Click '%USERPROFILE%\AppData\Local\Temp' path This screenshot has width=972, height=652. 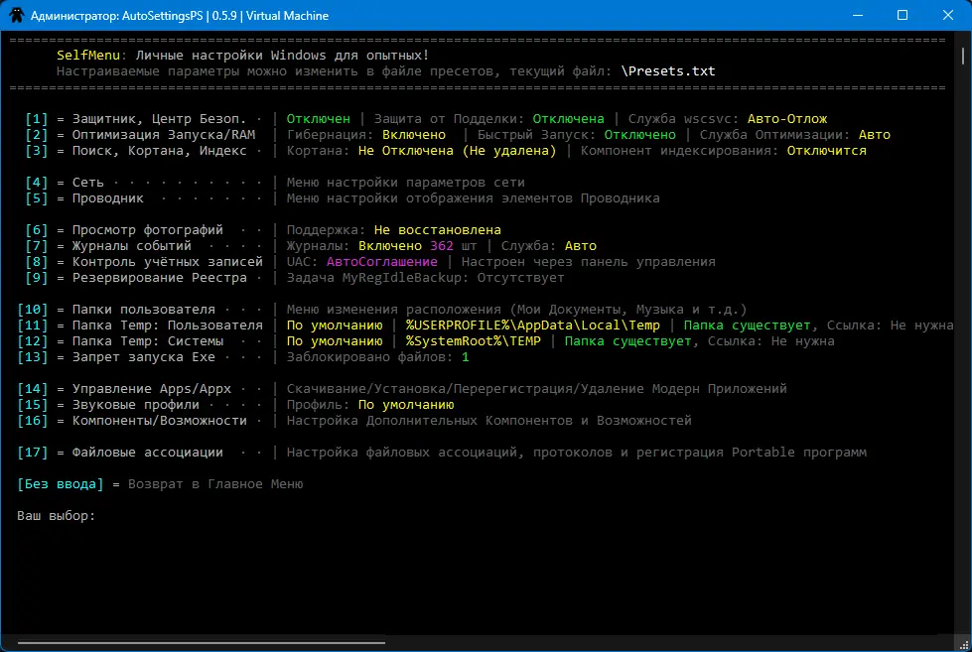[532, 326]
